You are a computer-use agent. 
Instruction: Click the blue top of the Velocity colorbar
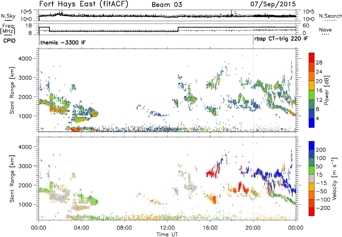coord(312,145)
